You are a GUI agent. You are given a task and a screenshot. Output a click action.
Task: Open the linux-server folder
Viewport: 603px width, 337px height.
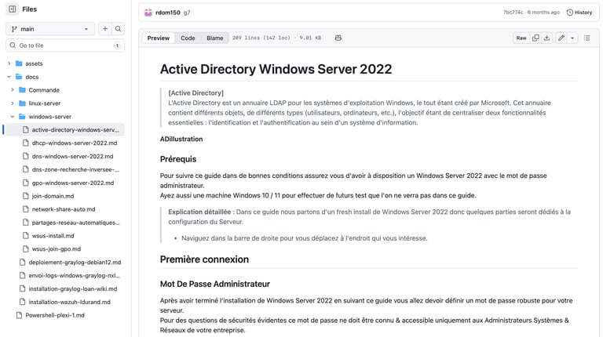click(x=45, y=103)
